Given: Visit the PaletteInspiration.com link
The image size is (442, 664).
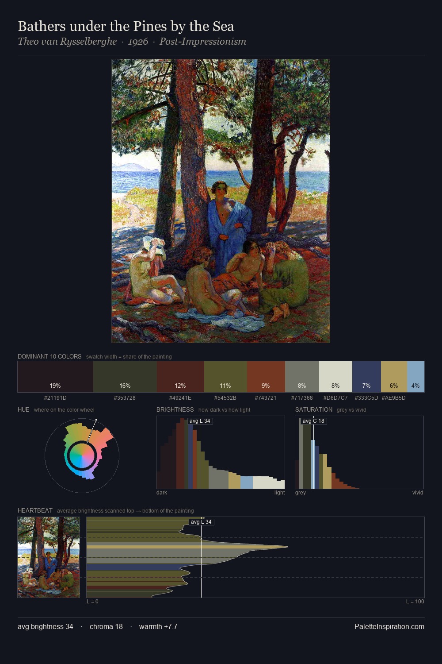Looking at the screenshot, I should 389,626.
